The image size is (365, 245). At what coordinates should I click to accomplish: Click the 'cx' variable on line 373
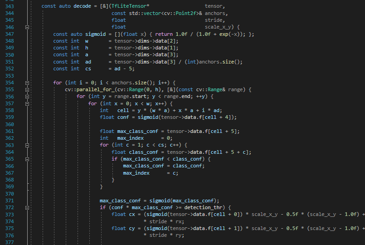point(132,214)
